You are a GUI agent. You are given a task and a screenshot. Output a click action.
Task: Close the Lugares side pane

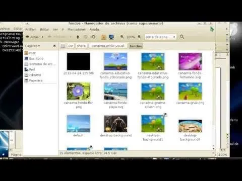click(x=54, y=46)
